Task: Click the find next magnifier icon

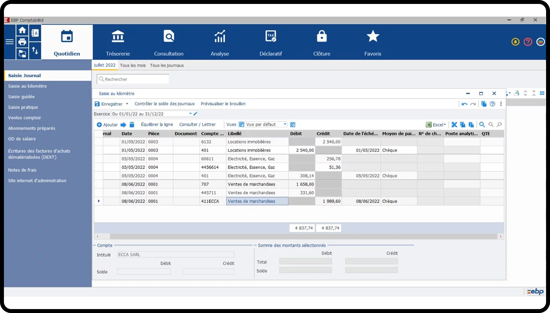Action: click(499, 125)
